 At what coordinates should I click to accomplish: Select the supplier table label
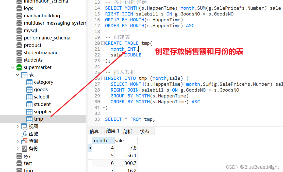tap(43, 112)
